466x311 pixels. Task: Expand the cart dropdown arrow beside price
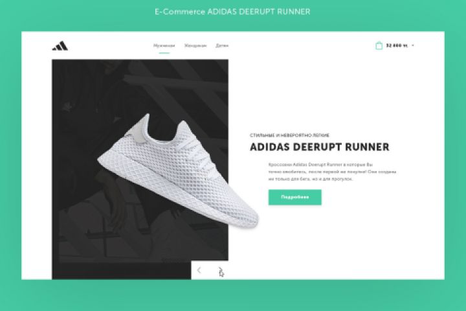[x=413, y=45]
